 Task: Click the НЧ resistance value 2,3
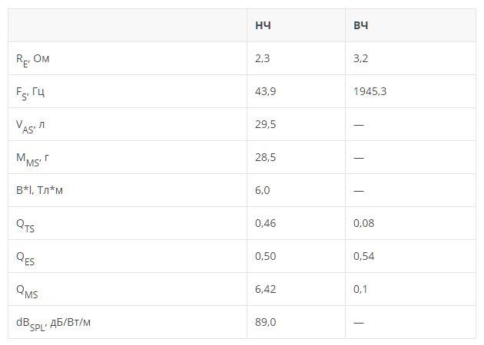click(263, 58)
